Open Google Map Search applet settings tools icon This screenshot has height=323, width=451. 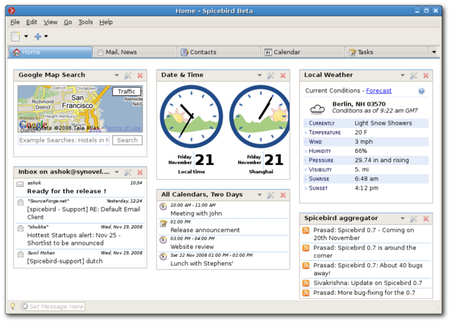(128, 75)
